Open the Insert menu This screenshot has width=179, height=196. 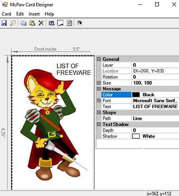(34, 14)
